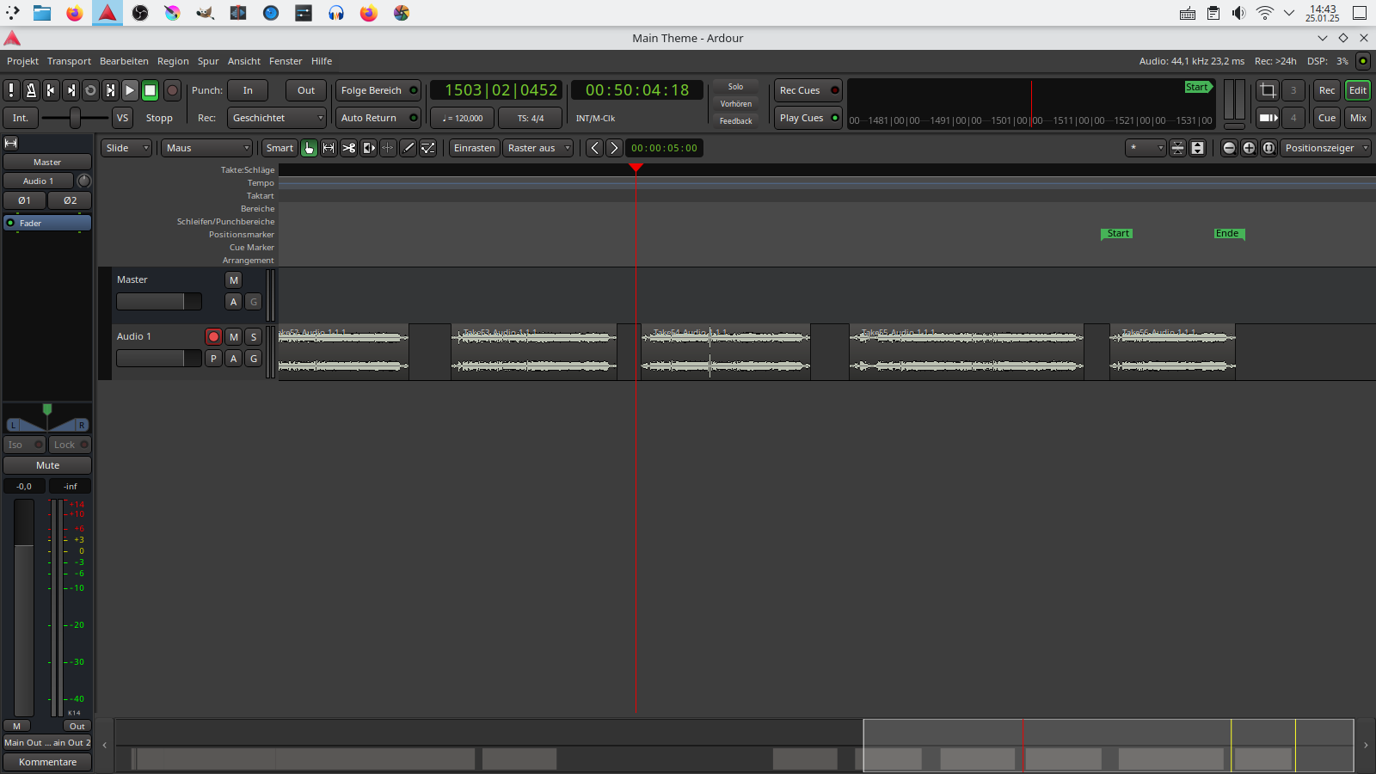Click the metronome icon in transport bar

(x=31, y=90)
